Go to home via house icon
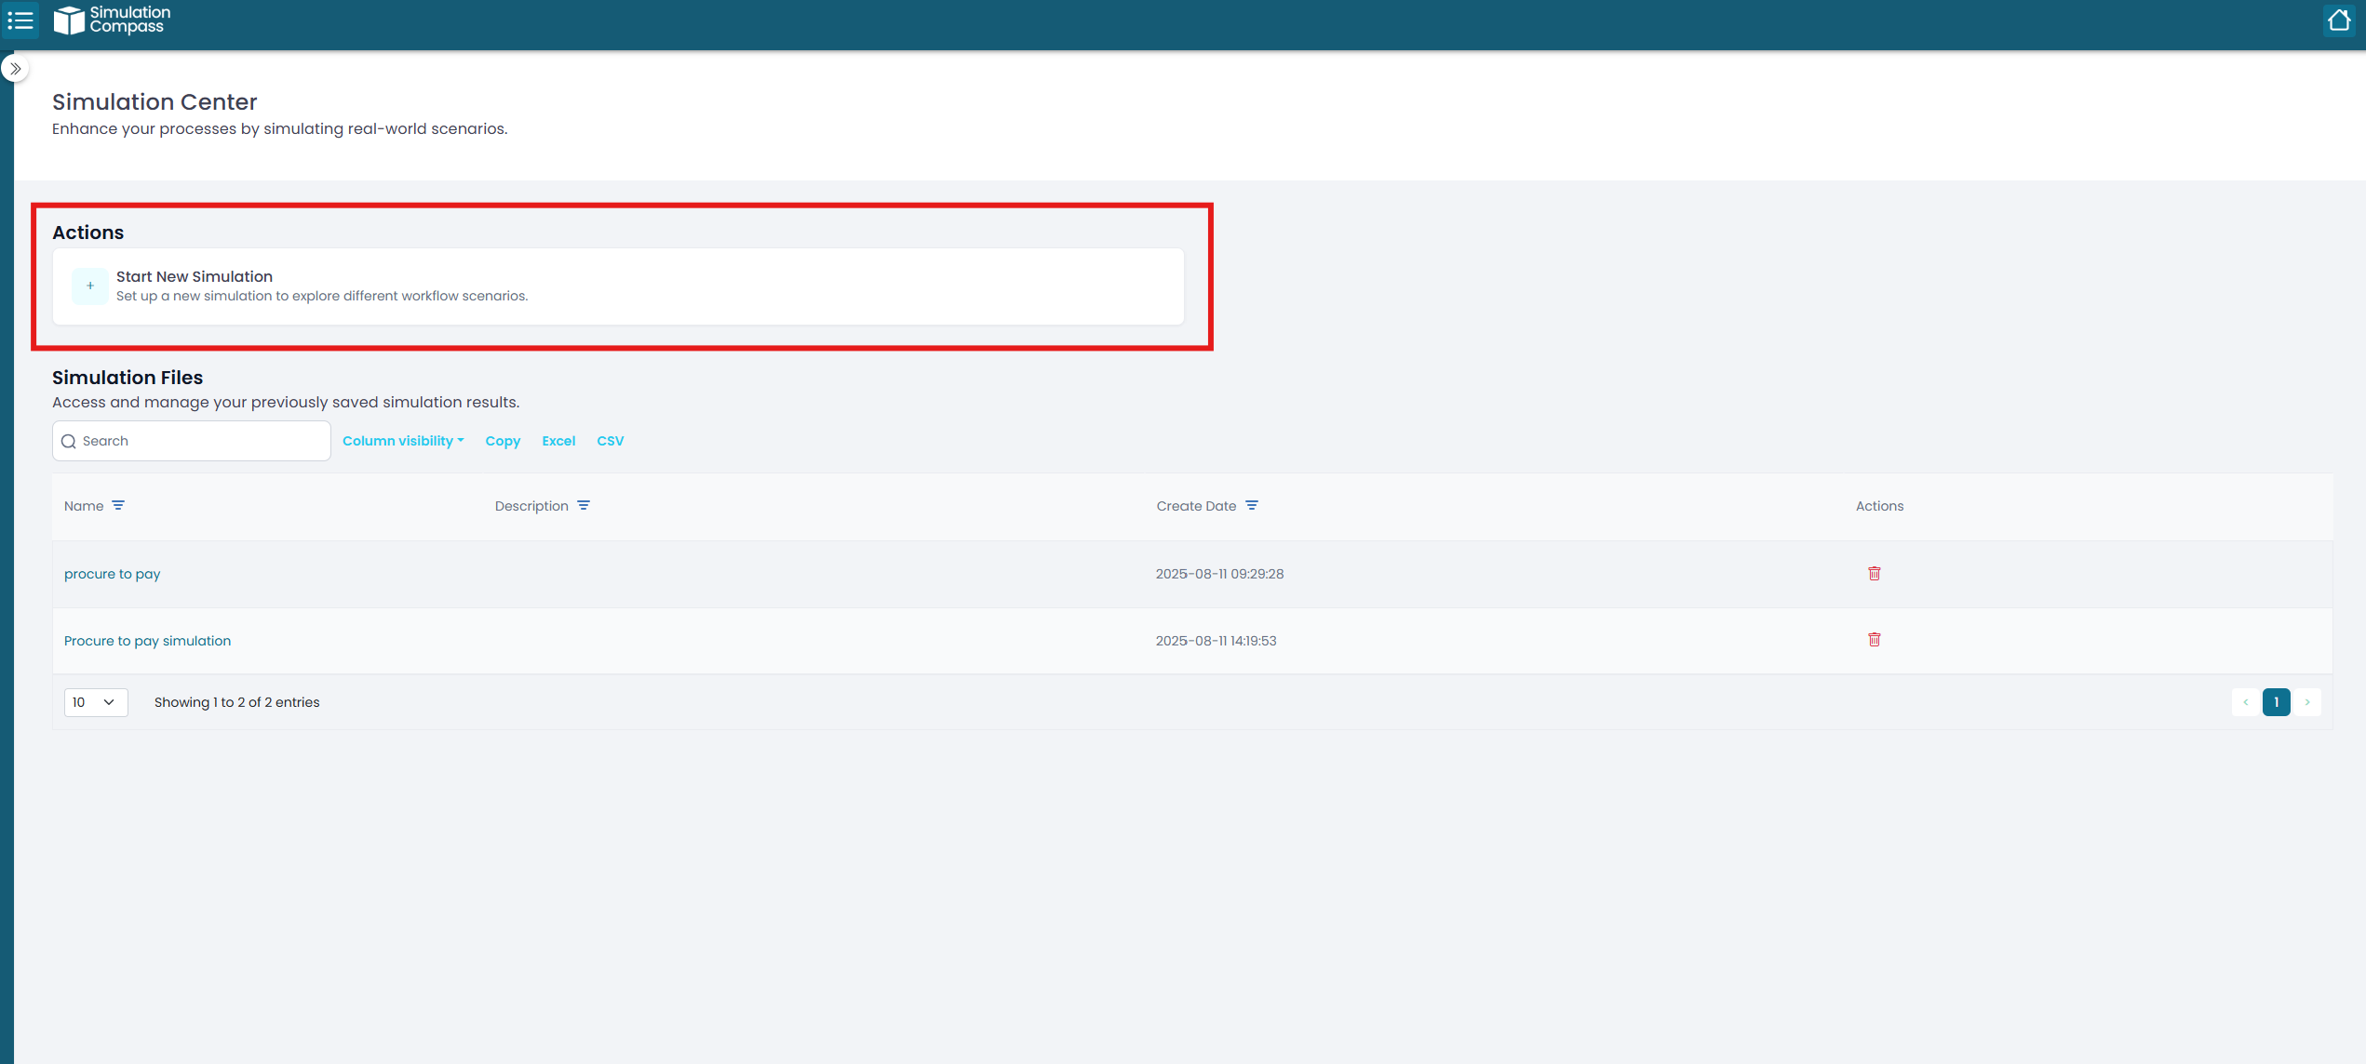2366x1064 pixels. click(x=2338, y=20)
